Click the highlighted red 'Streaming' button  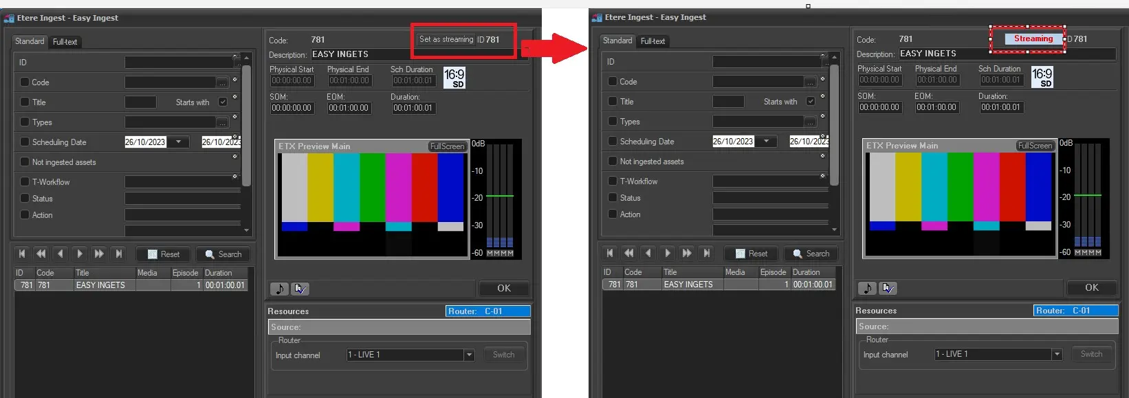click(x=1033, y=39)
